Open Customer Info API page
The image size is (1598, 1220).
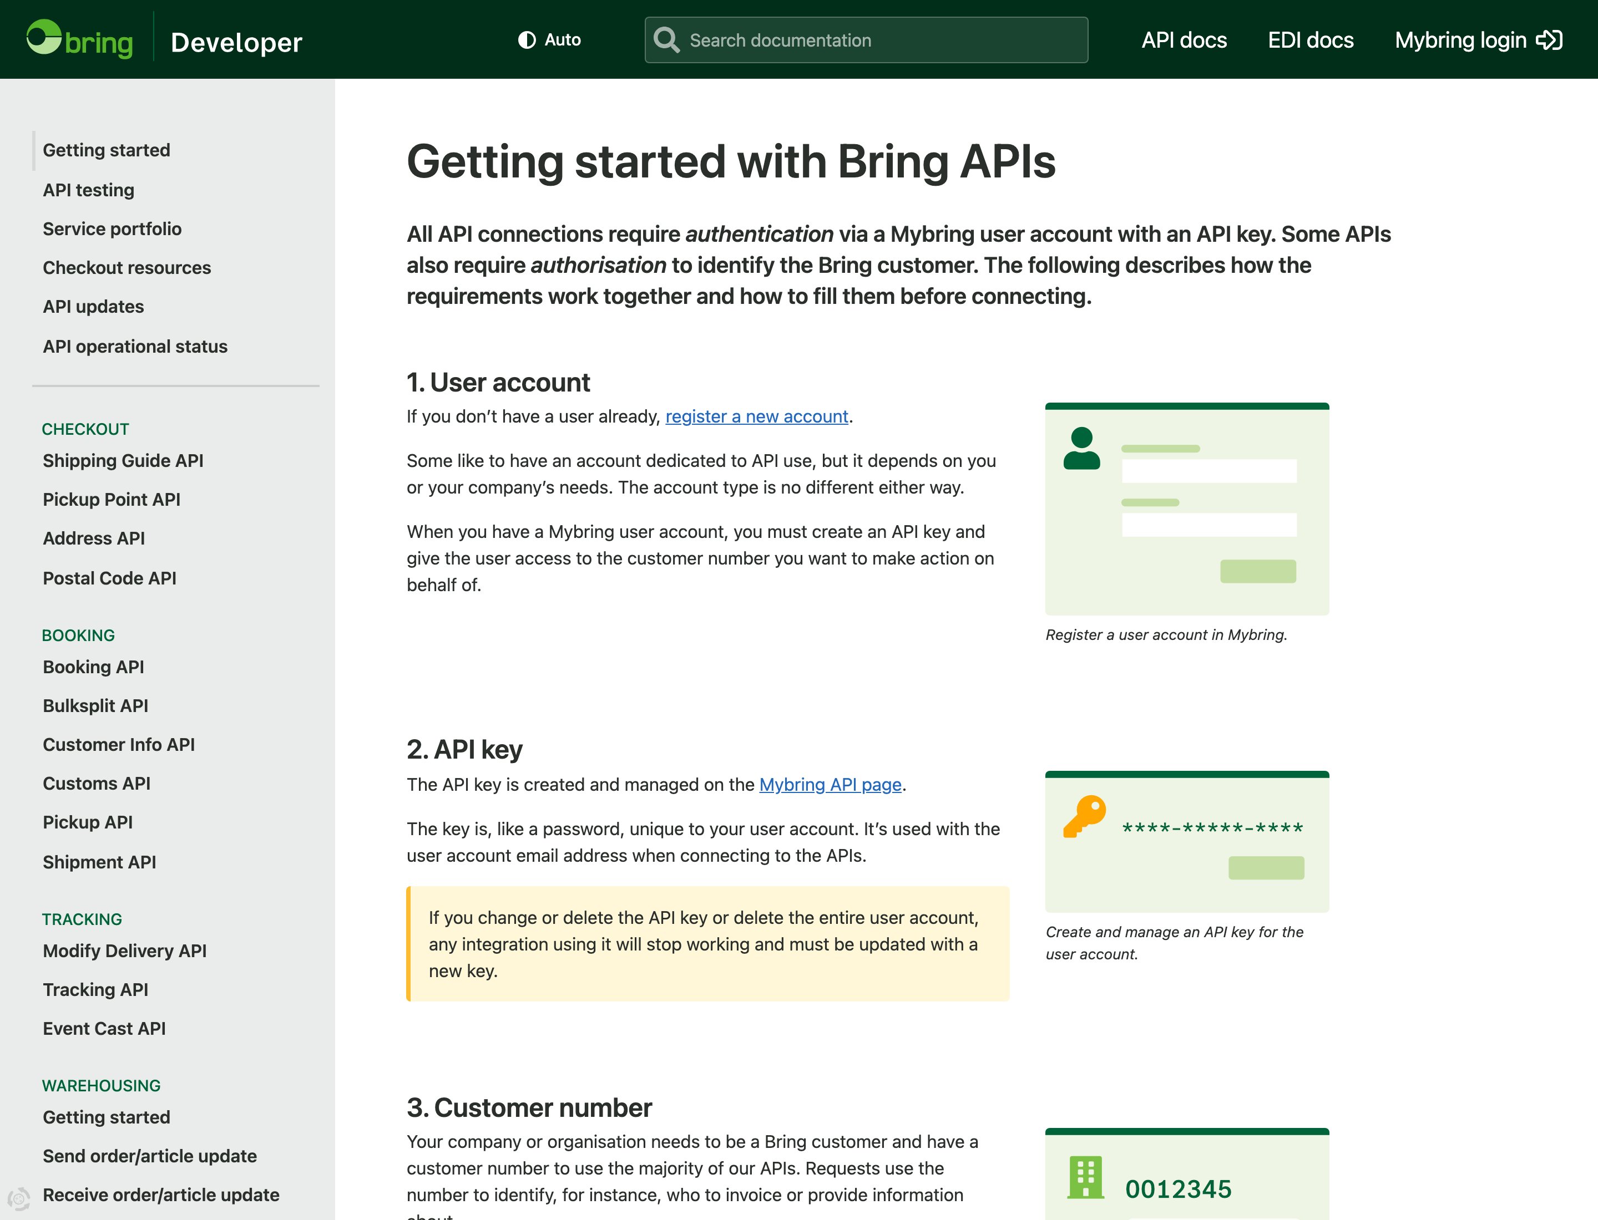[x=118, y=744]
